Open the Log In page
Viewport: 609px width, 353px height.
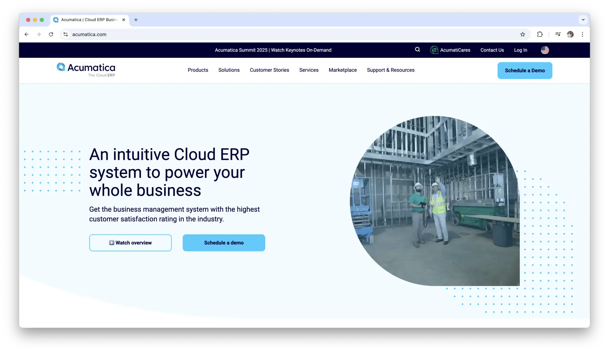tap(521, 50)
